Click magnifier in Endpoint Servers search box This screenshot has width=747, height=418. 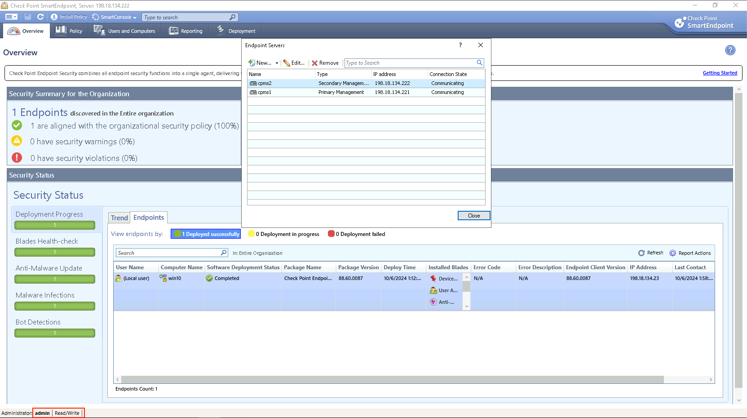pos(479,63)
